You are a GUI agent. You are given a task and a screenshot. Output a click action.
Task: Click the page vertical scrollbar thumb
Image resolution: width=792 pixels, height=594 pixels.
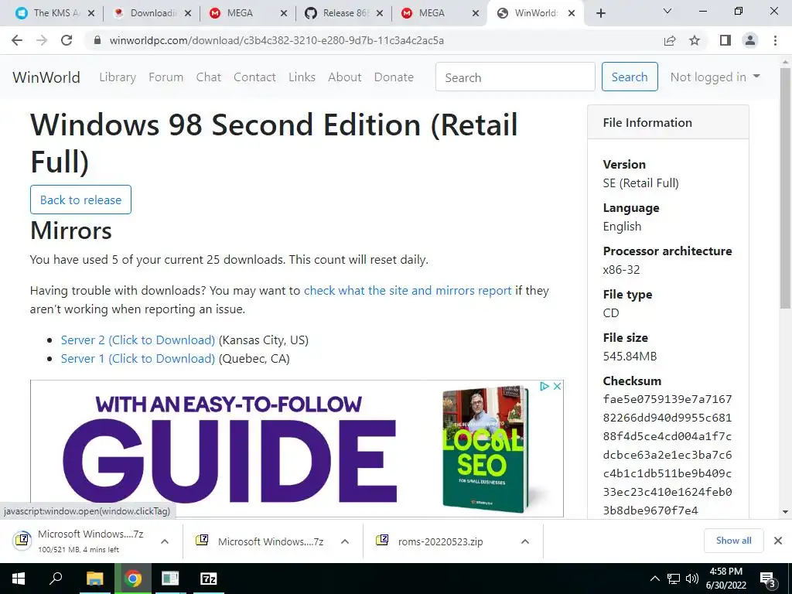[x=786, y=187]
